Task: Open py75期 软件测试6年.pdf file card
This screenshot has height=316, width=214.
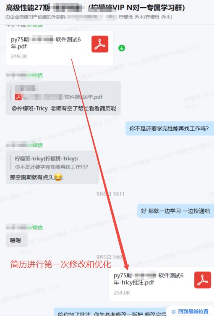Action: tap(60, 48)
